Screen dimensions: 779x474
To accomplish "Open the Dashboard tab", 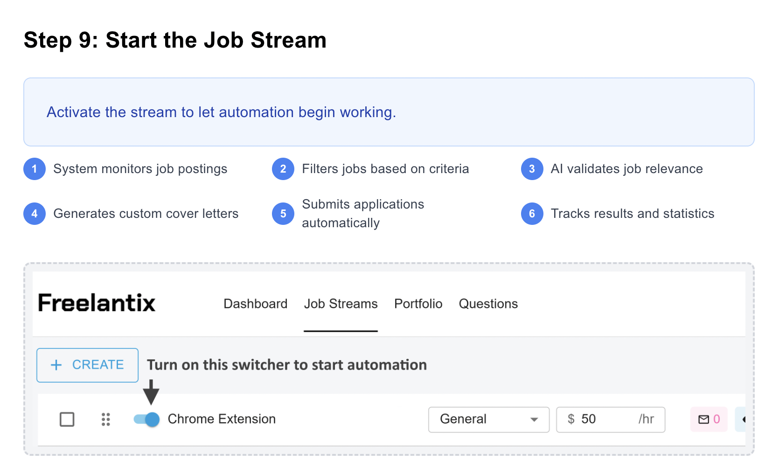I will pos(255,304).
